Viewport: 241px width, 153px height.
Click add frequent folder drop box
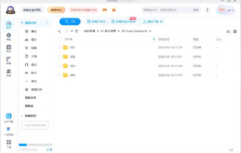35,125
